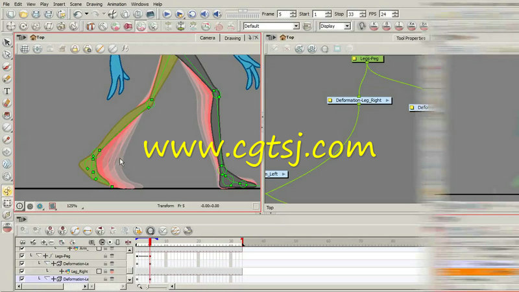Set motion keyframe curve icon

[75, 230]
